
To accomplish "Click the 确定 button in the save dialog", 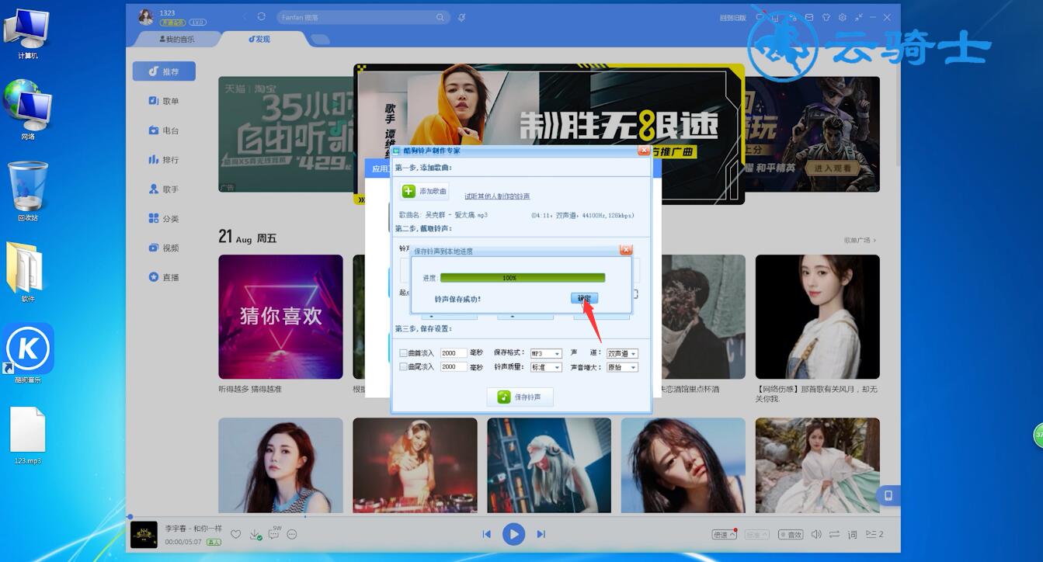I will click(585, 298).
